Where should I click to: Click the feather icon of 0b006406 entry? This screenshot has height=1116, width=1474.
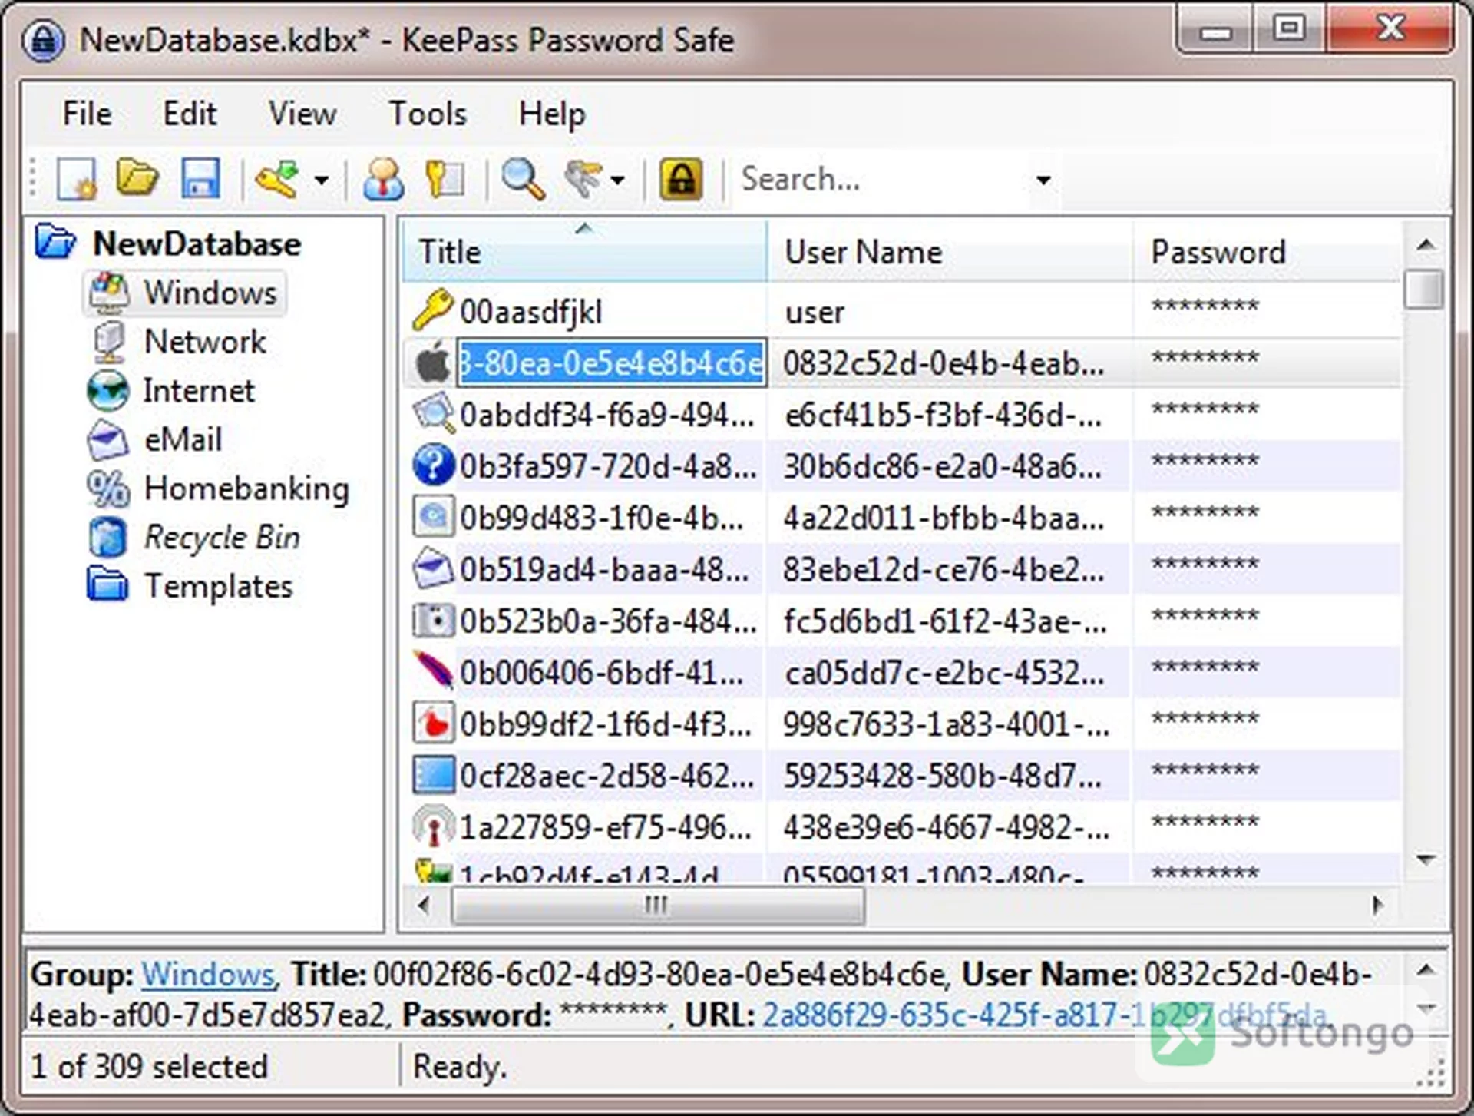tap(433, 671)
